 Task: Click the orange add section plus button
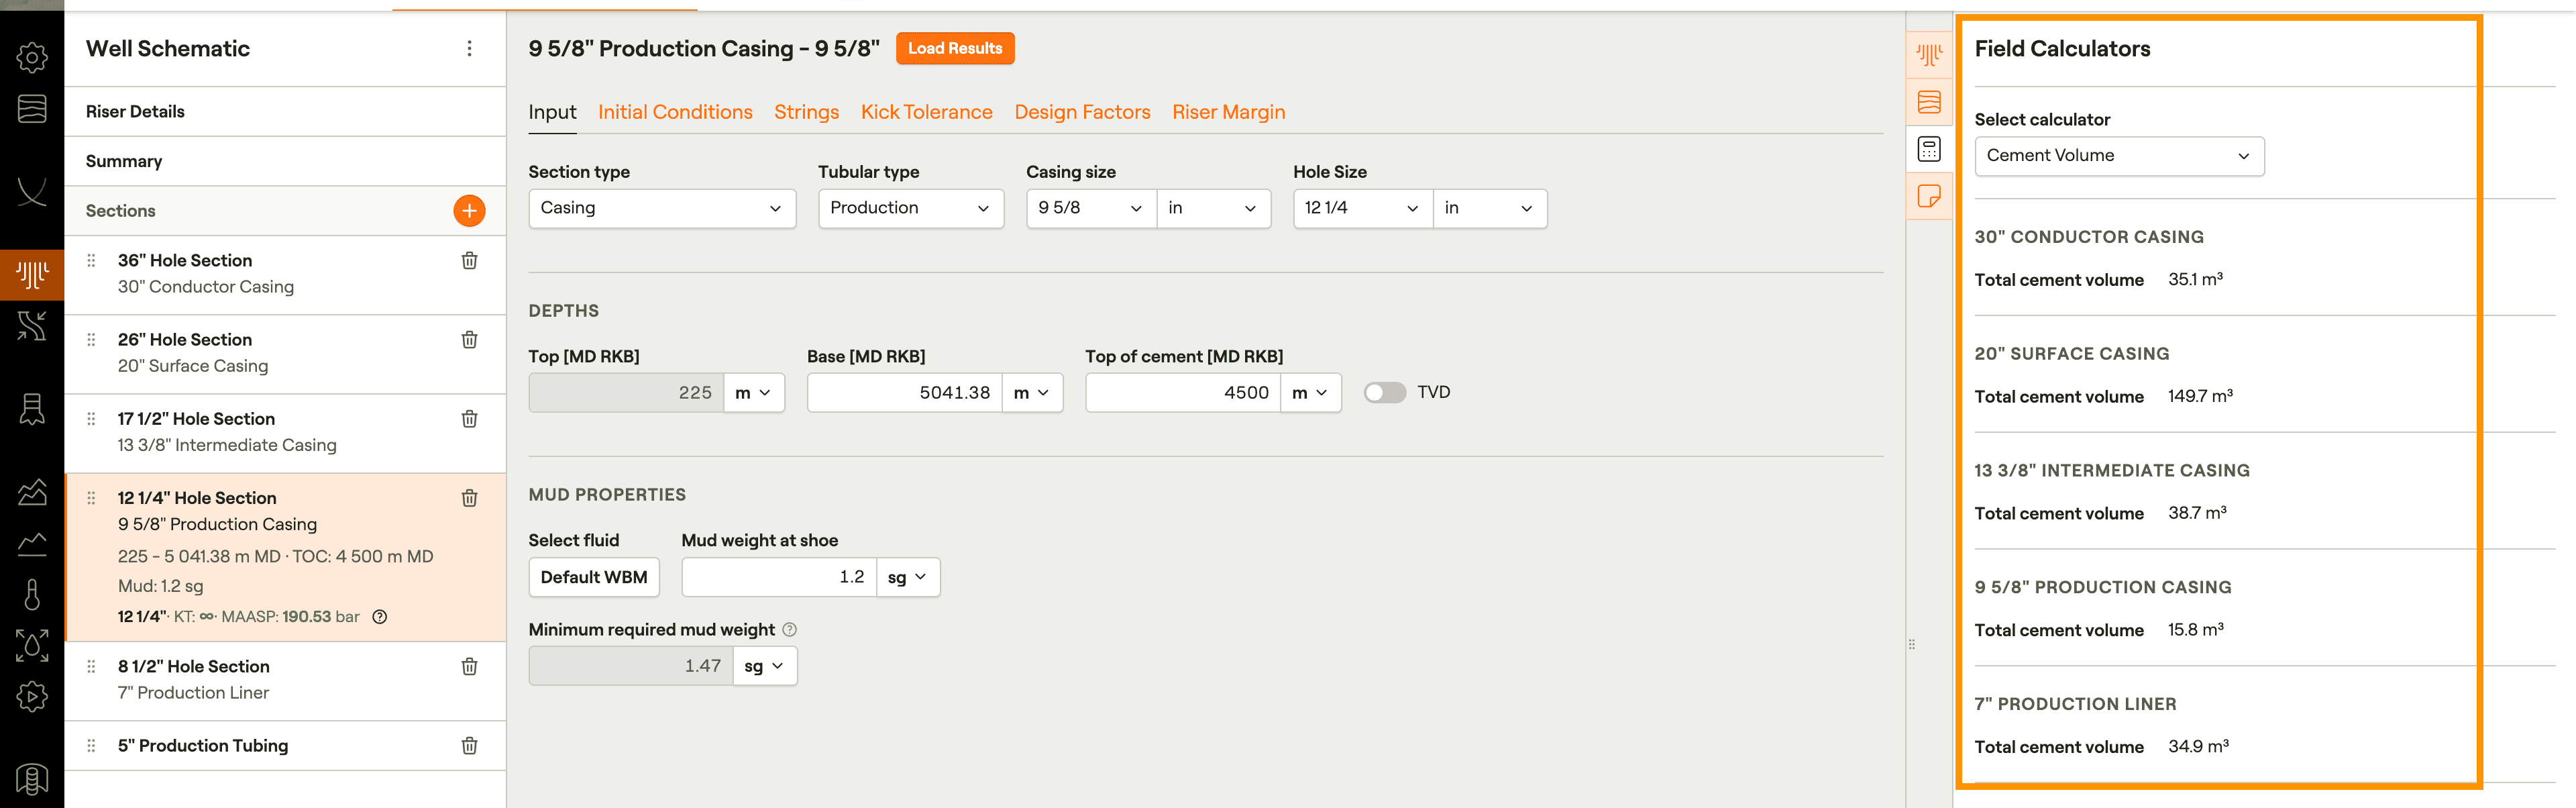469,211
